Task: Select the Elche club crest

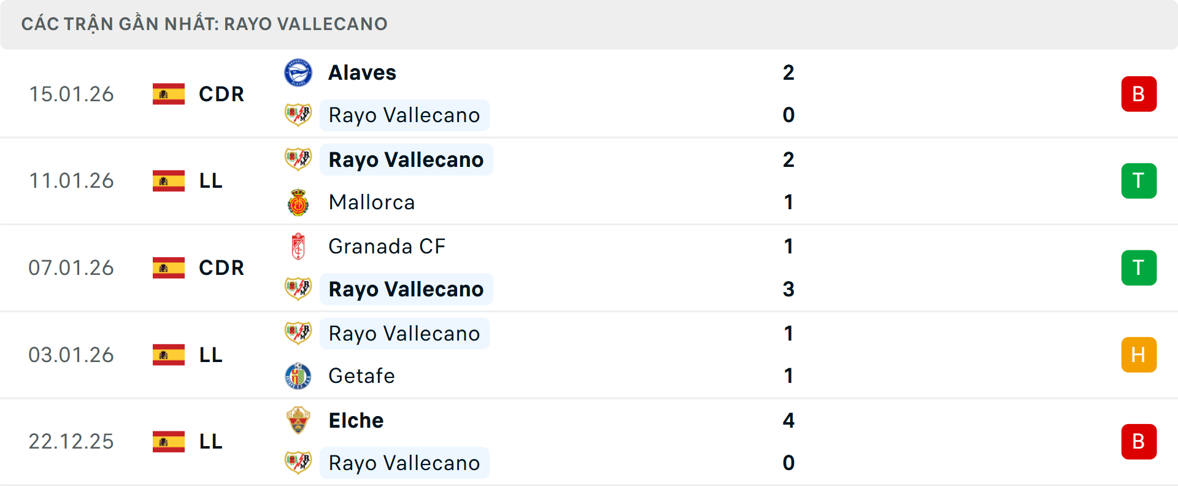Action: pos(298,420)
